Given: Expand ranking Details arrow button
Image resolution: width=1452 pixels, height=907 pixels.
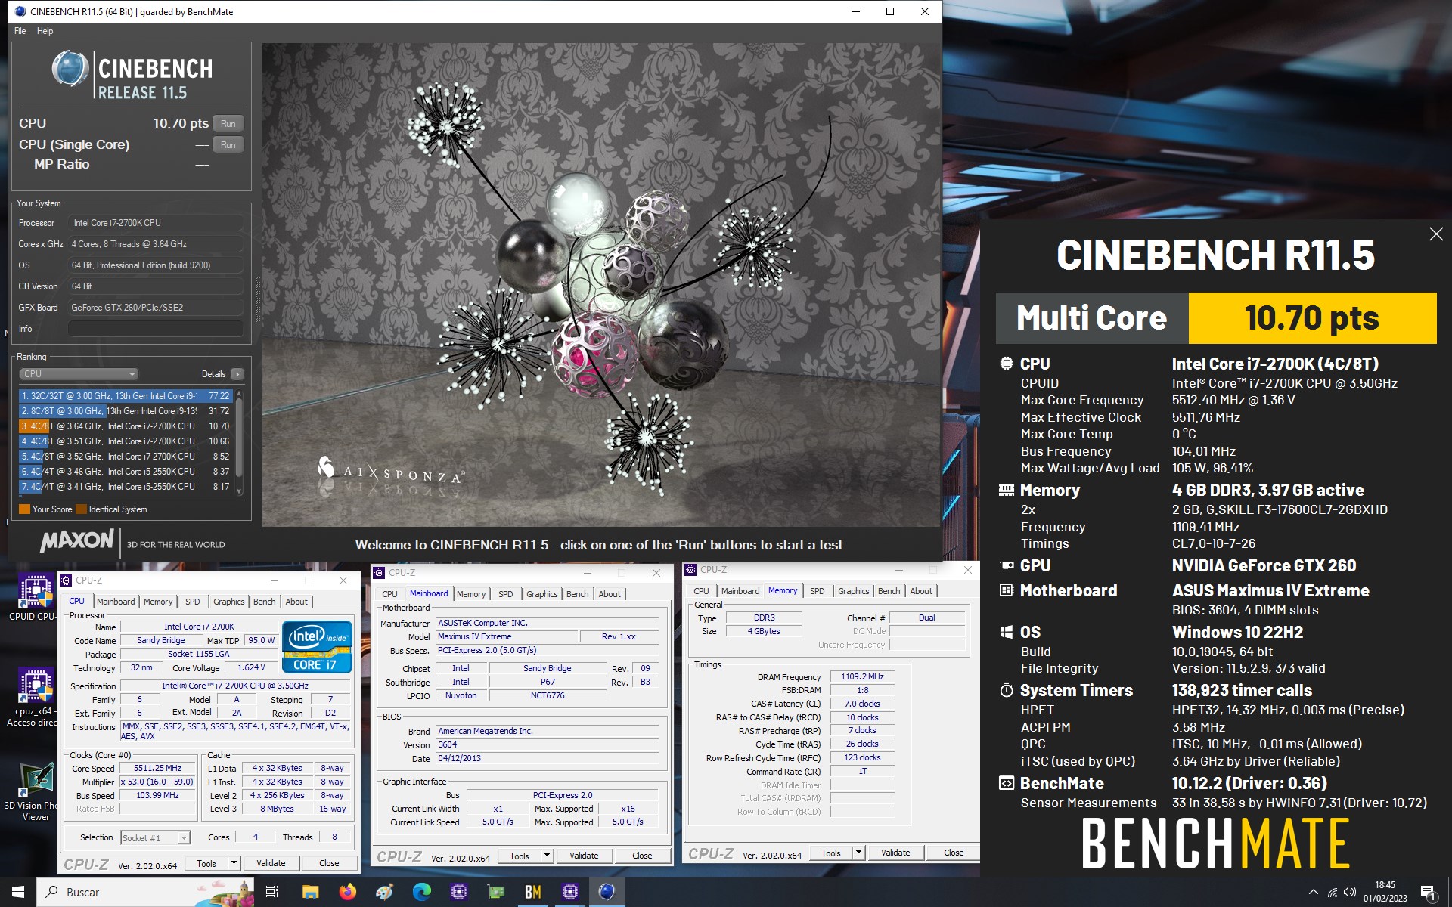Looking at the screenshot, I should 237,374.
